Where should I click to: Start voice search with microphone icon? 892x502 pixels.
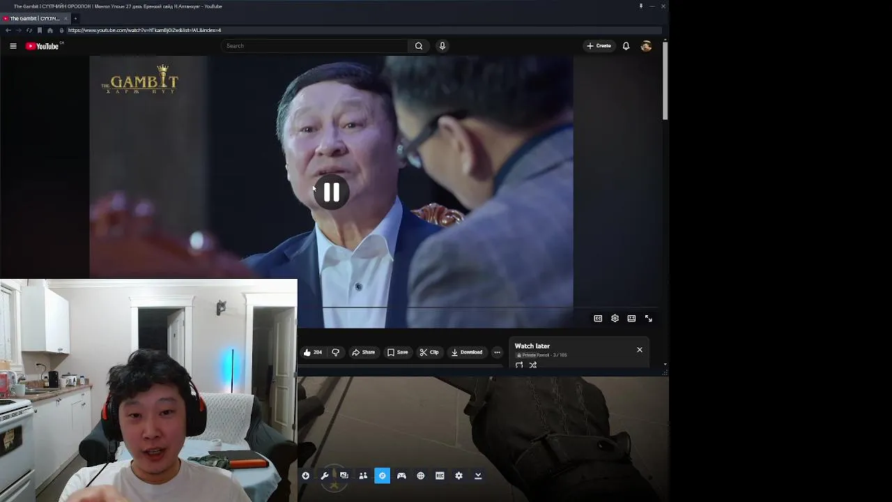click(442, 46)
